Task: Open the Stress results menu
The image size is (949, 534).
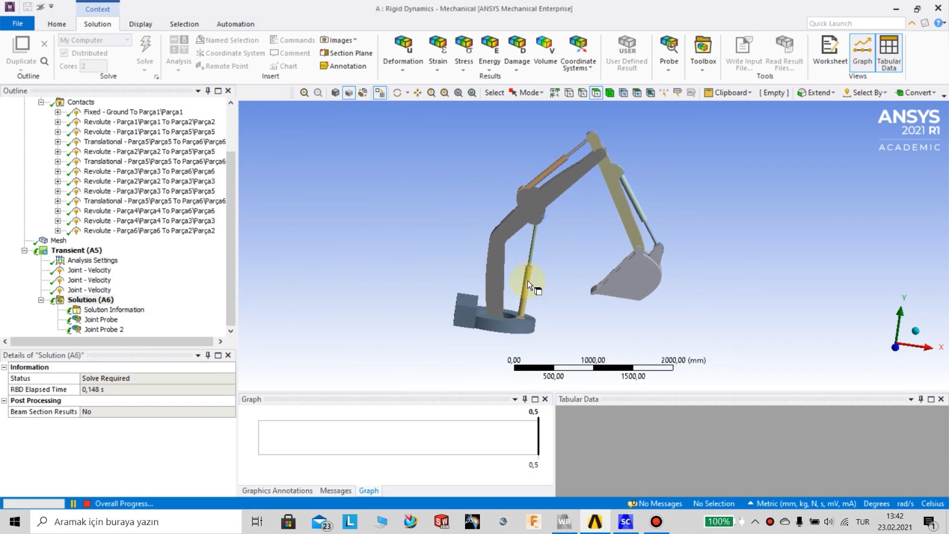Action: pos(464,53)
